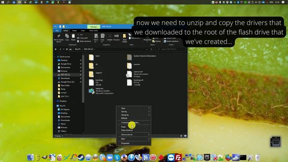The width and height of the screenshot is (288, 162).
Task: Choose Refresh in the context menu
Action: (x=134, y=118)
